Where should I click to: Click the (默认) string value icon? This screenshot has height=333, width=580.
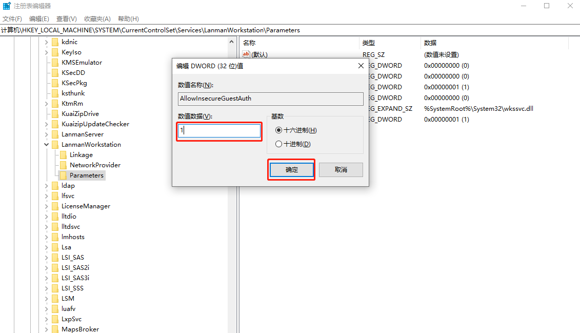pos(246,54)
